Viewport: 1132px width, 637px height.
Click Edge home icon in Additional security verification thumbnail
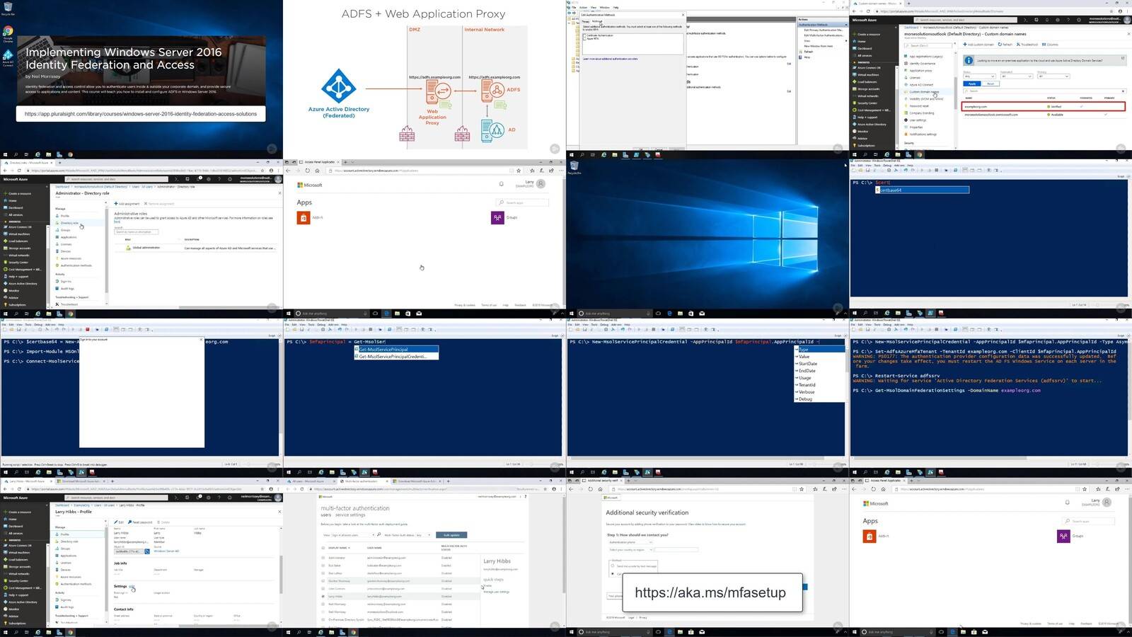(x=600, y=489)
